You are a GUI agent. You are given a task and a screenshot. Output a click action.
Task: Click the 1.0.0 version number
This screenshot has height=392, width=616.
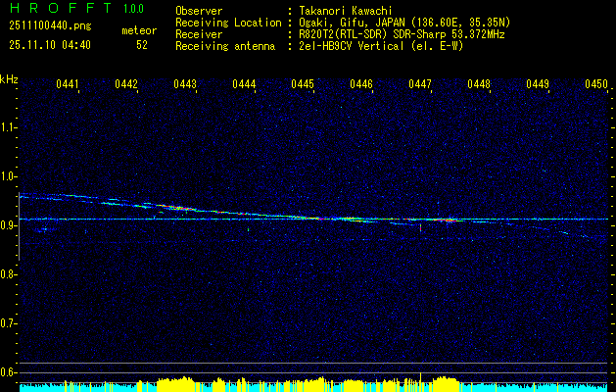[133, 9]
